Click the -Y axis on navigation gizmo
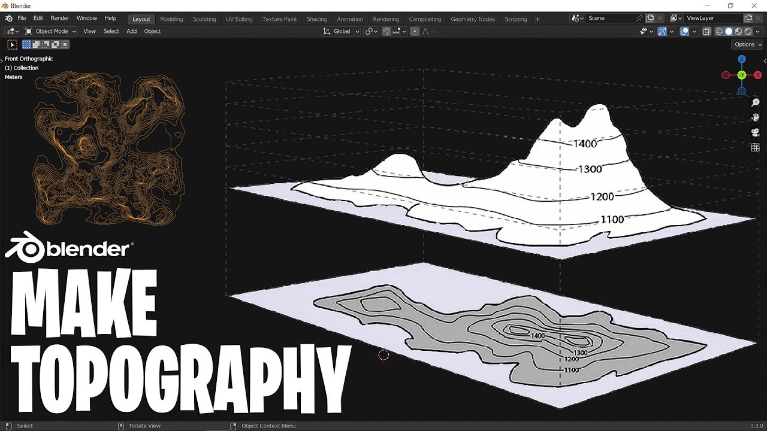Screen dimensions: 767x431 (742, 75)
